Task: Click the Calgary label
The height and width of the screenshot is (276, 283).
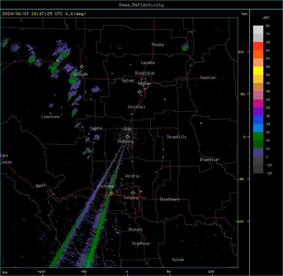Action: tap(131, 198)
